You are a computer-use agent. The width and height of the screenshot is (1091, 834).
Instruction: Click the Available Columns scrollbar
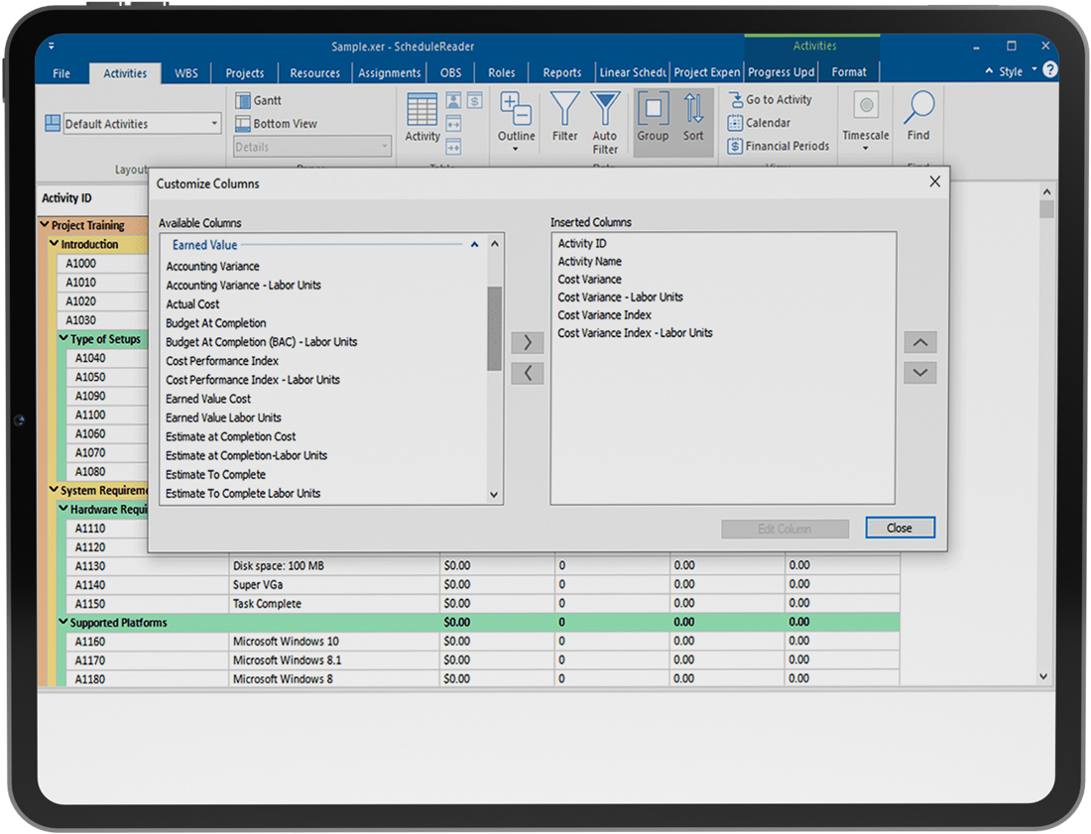coord(493,317)
